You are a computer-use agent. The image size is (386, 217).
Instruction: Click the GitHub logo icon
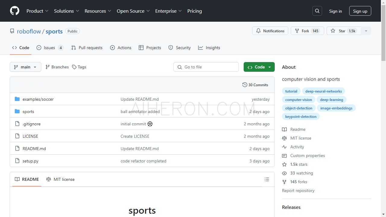14,11
